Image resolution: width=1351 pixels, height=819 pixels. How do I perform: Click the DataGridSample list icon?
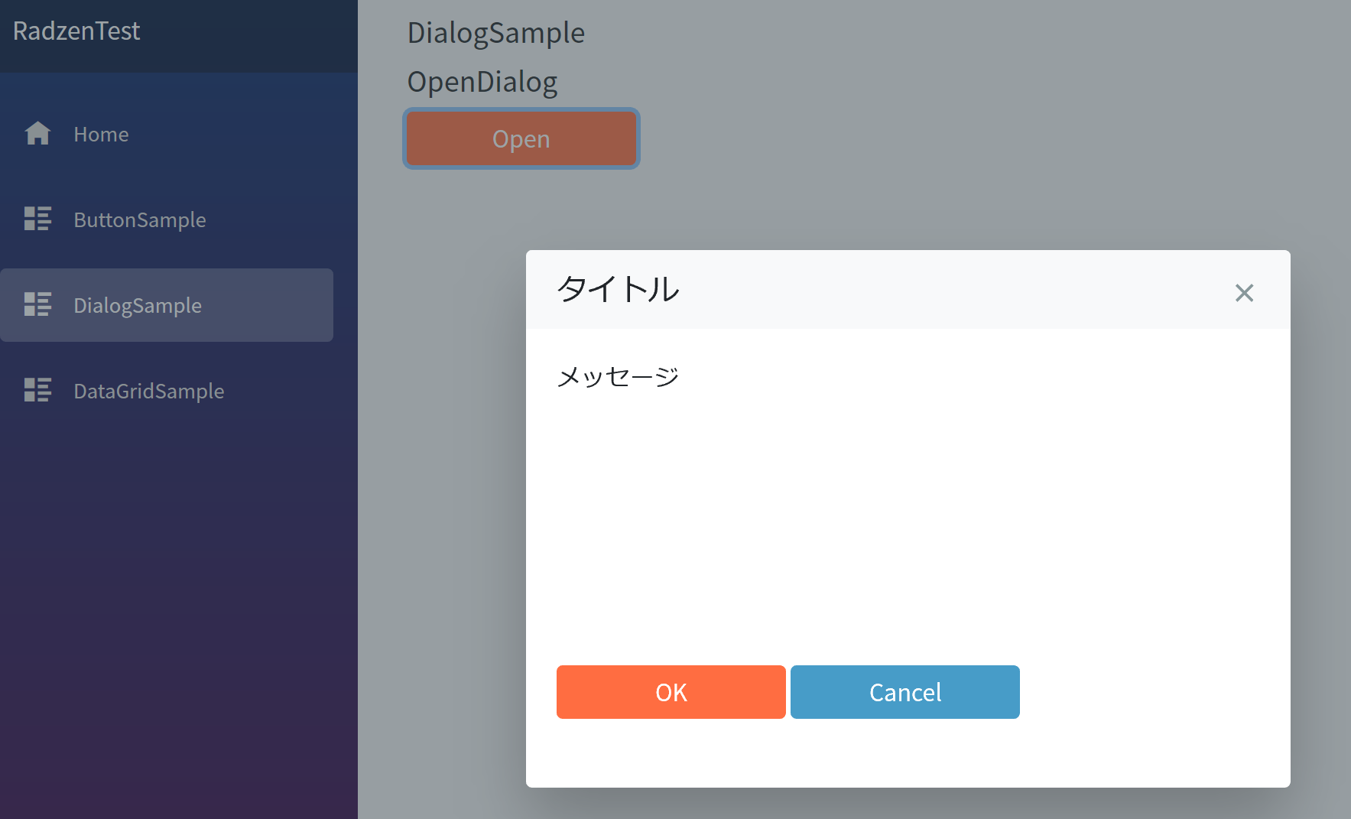(37, 391)
